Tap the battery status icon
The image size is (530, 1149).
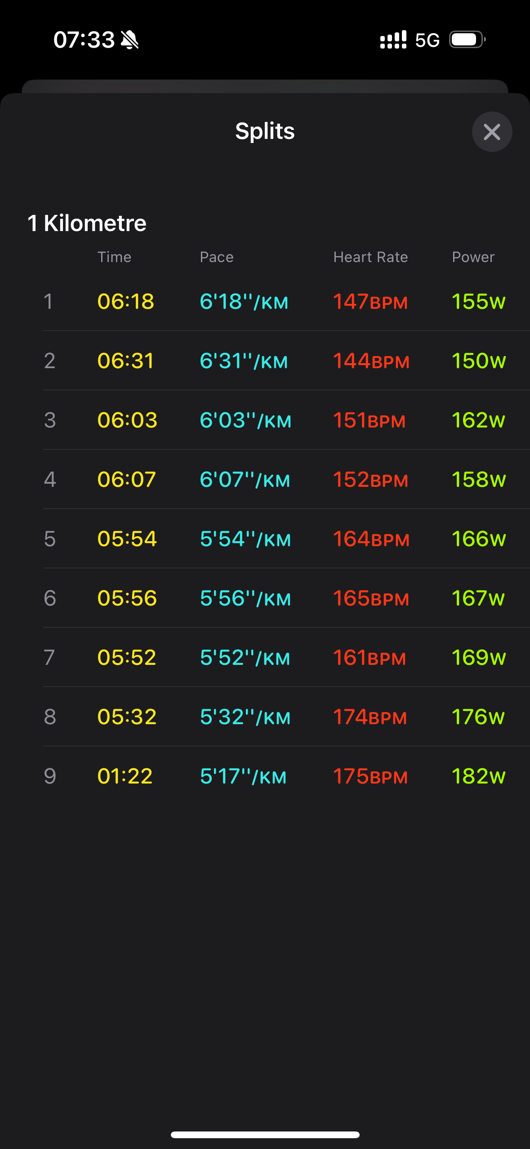(x=467, y=40)
